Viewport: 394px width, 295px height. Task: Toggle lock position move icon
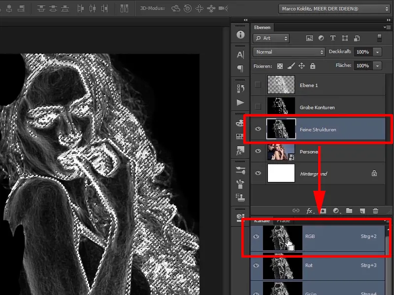point(301,66)
